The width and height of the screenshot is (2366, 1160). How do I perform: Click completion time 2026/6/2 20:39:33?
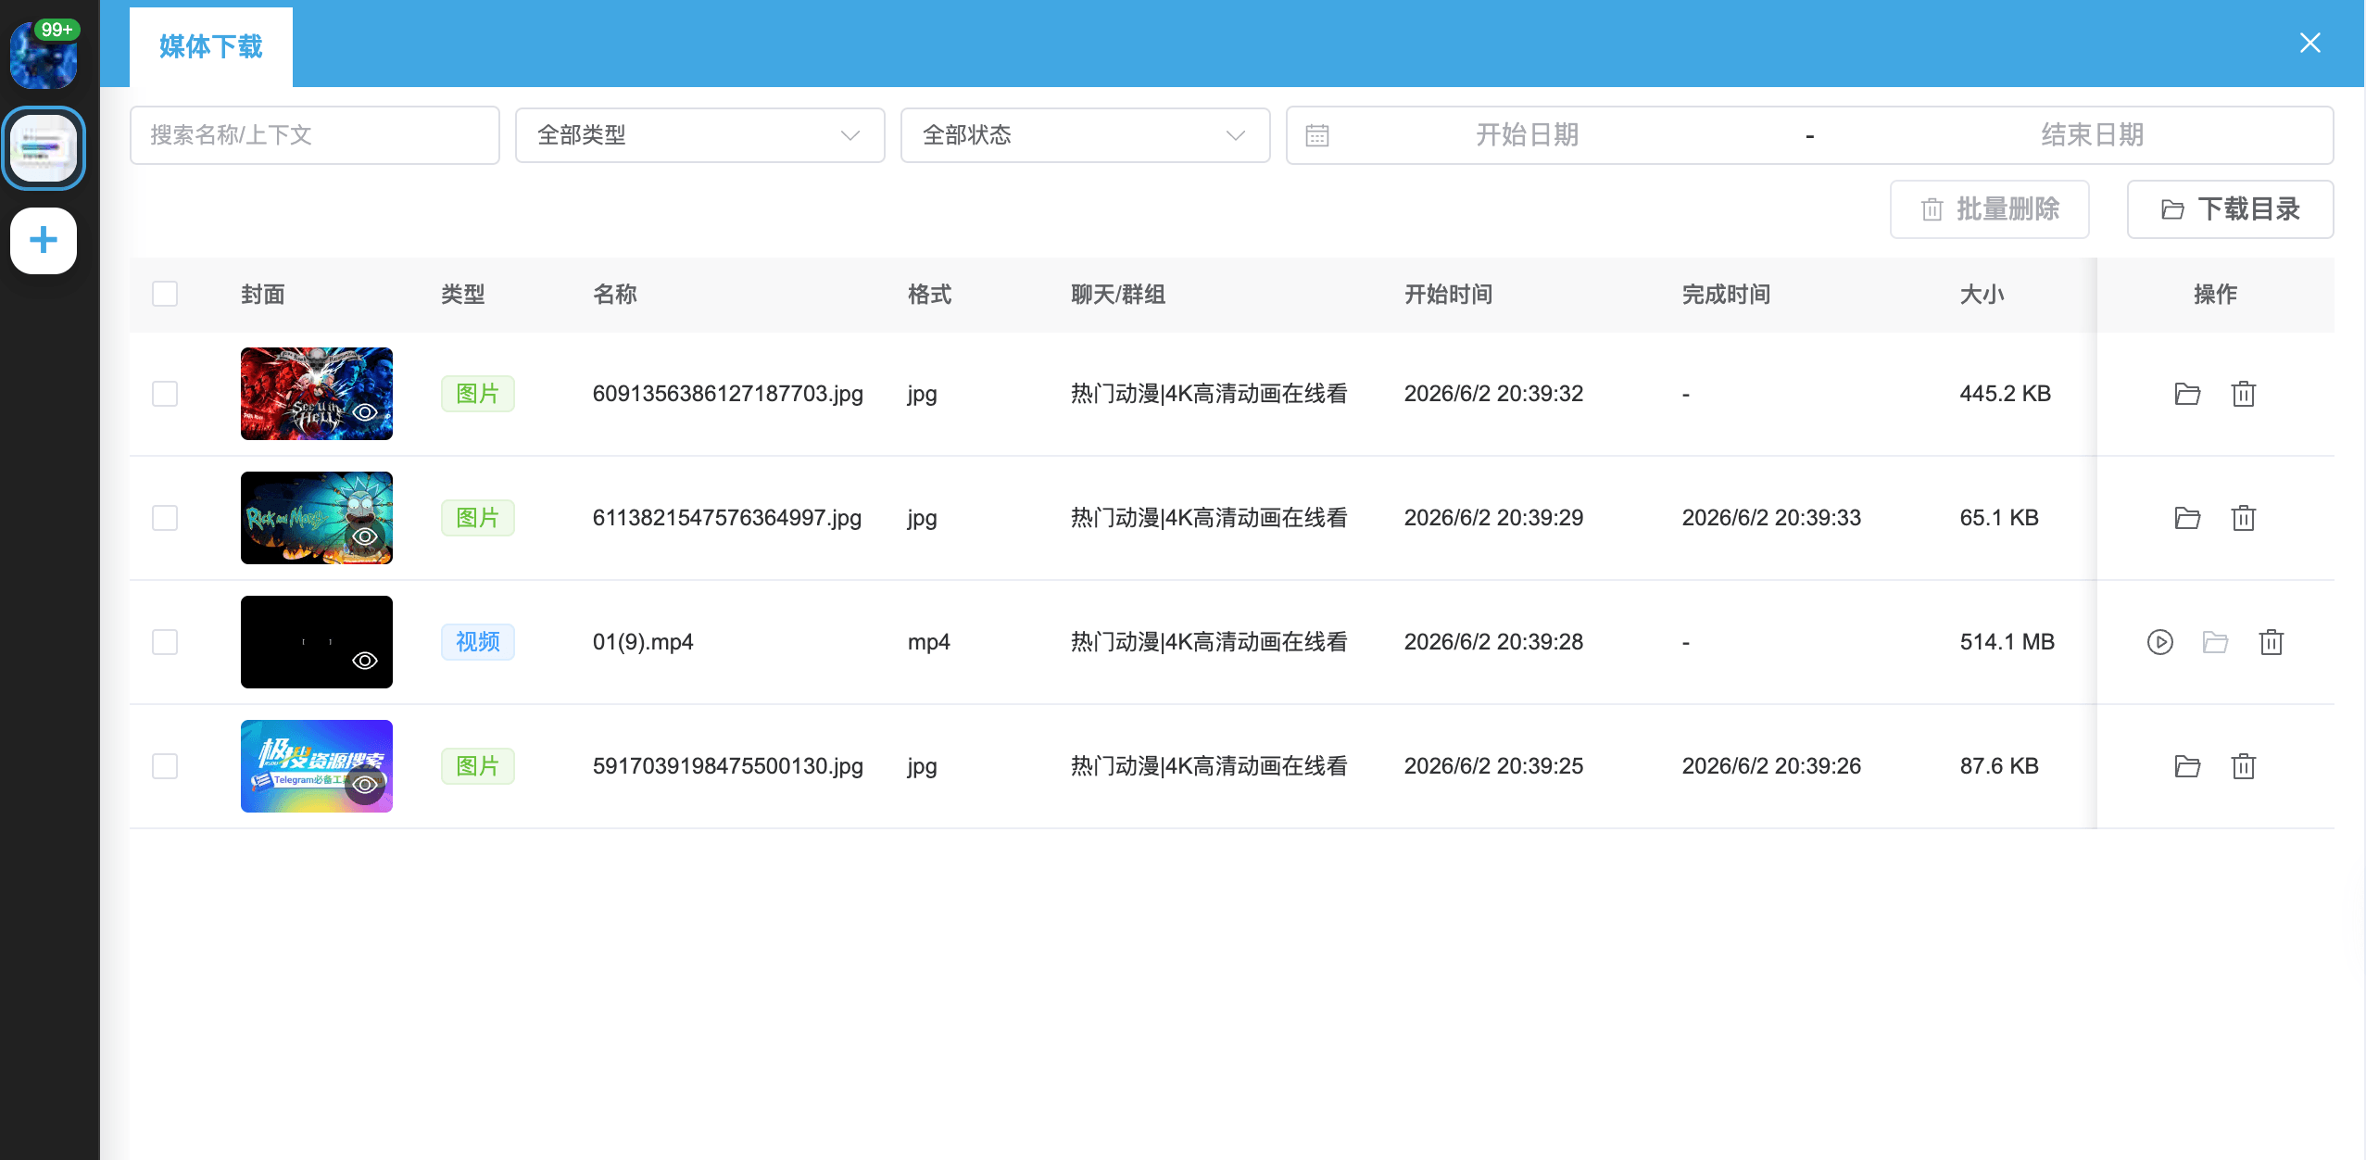(1771, 518)
